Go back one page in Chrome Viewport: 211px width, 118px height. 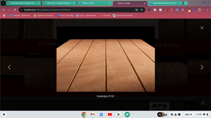coord(4,10)
